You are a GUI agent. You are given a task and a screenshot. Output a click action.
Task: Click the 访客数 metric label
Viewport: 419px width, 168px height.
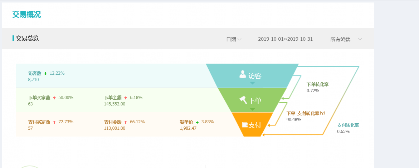(x=35, y=73)
